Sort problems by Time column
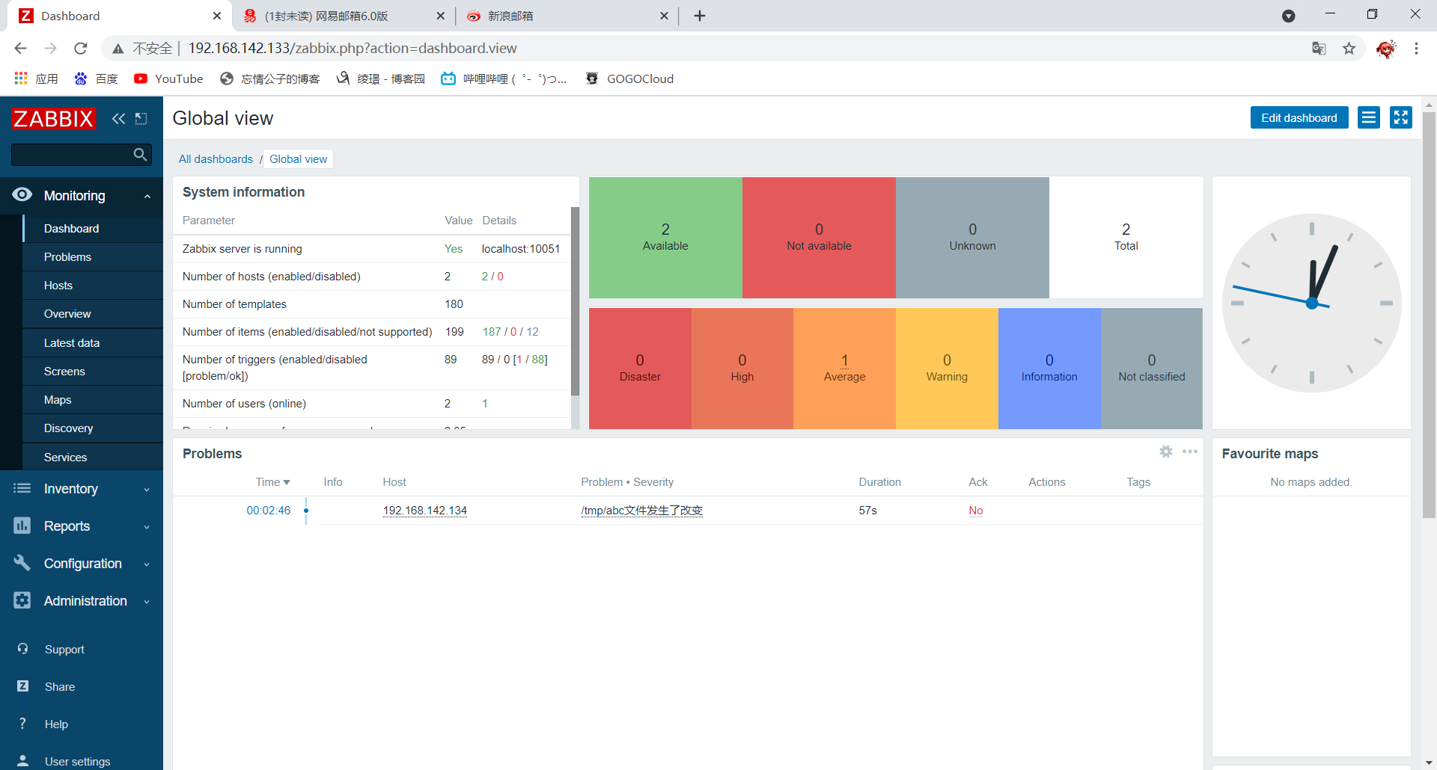The image size is (1437, 770). pos(272,482)
